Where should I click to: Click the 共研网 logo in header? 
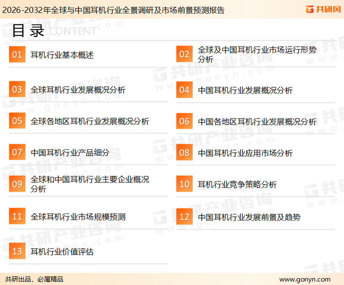(x=323, y=10)
